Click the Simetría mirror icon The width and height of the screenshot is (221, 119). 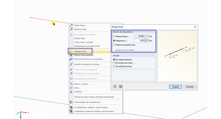(x=71, y=92)
